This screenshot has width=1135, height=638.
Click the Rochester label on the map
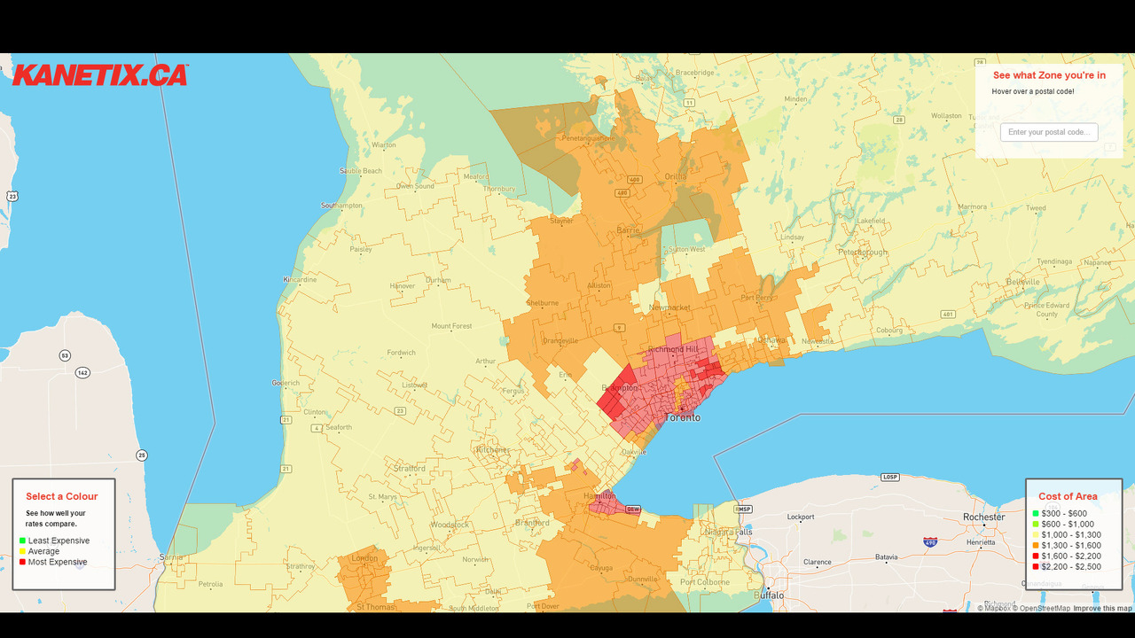(984, 517)
